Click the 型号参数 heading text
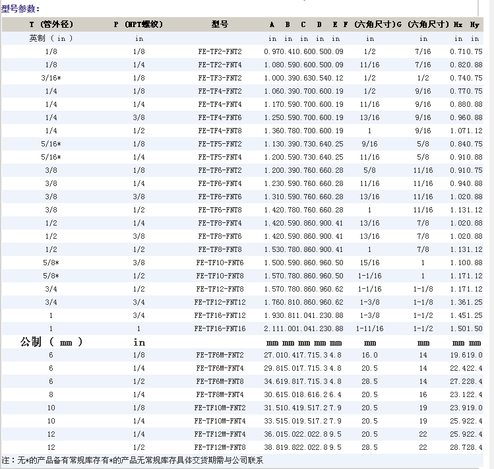The width and height of the screenshot is (494, 469). 20,9
